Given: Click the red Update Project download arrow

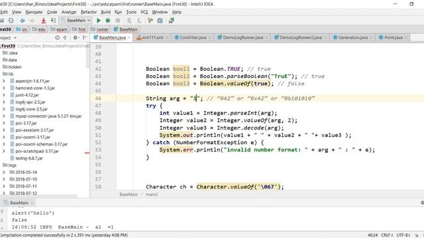Looking at the screenshot, I should pyautogui.click(x=43, y=20).
